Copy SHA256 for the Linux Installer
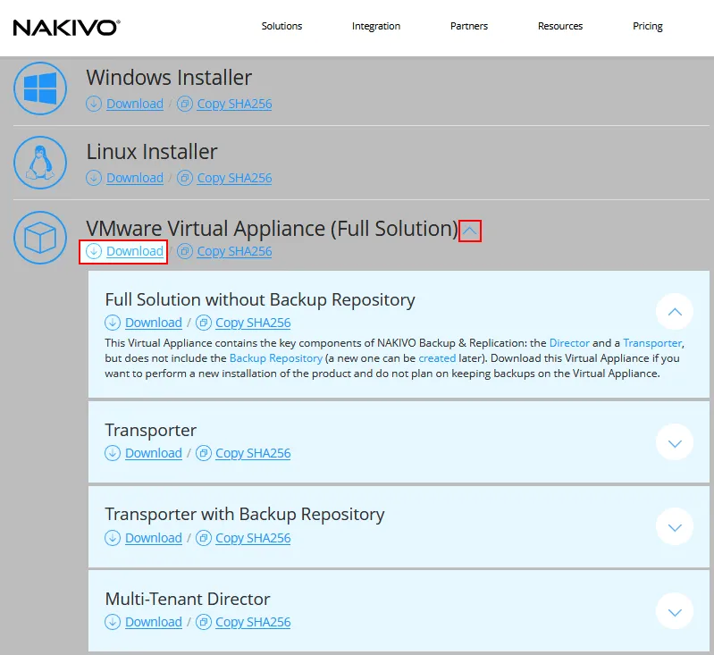The width and height of the screenshot is (714, 655). 234,178
